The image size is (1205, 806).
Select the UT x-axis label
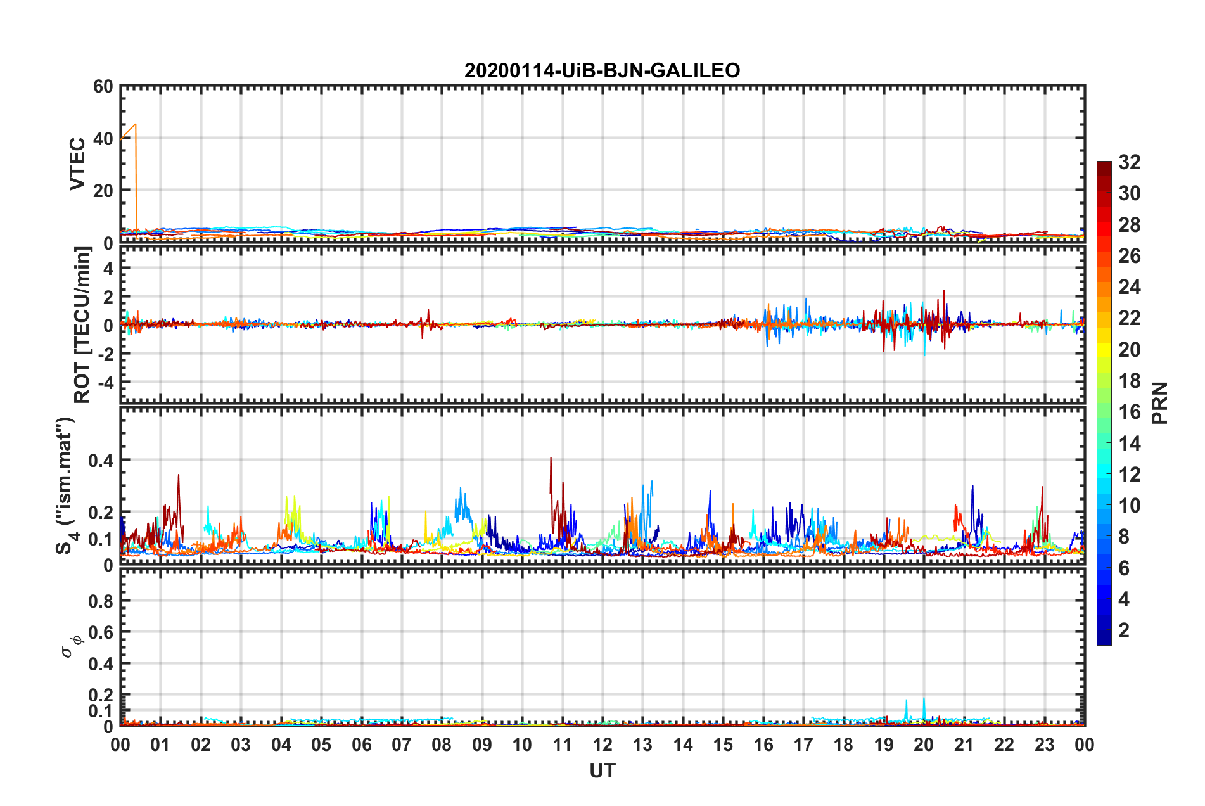[x=602, y=771]
